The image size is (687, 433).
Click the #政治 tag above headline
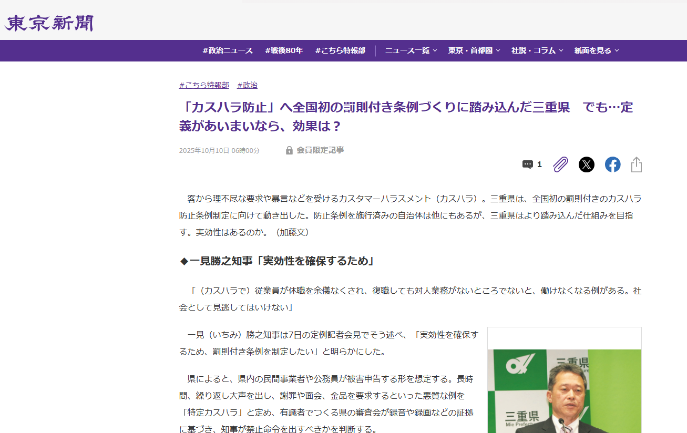point(247,85)
